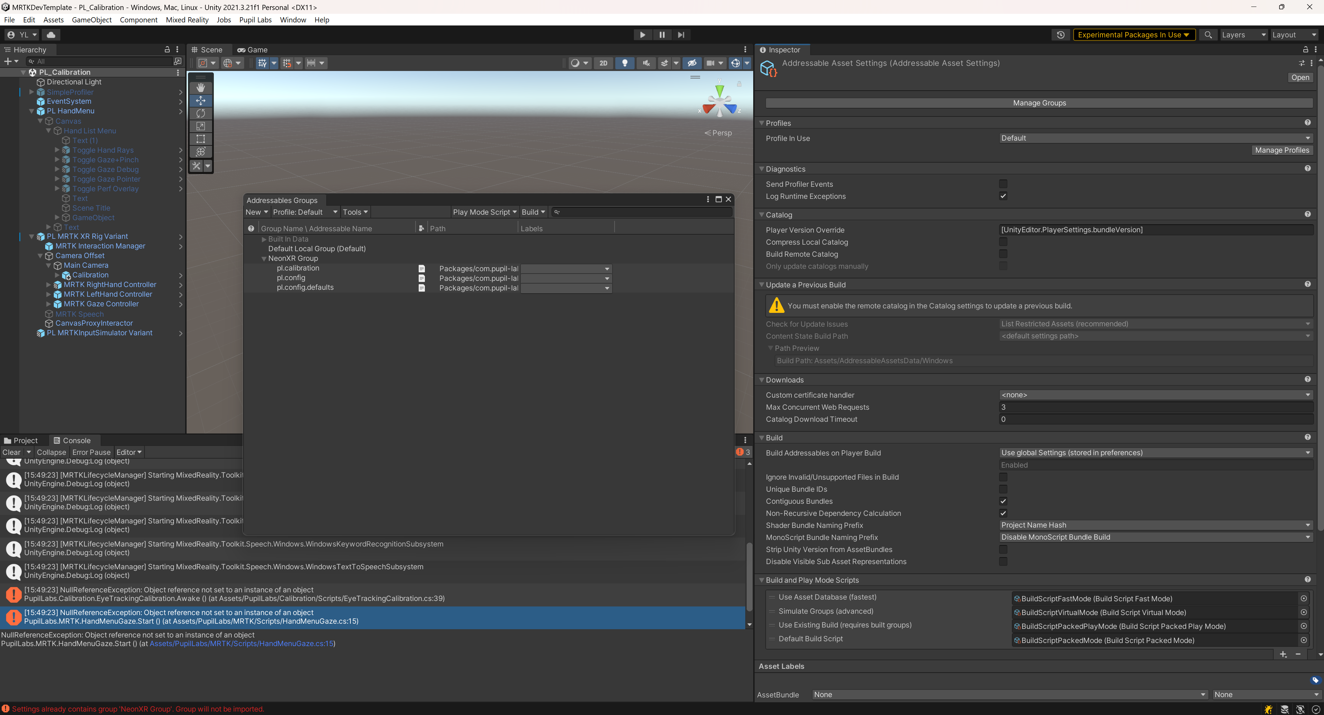1324x715 pixels.
Task: Toggle scene lighting bulb icon
Action: [x=625, y=63]
